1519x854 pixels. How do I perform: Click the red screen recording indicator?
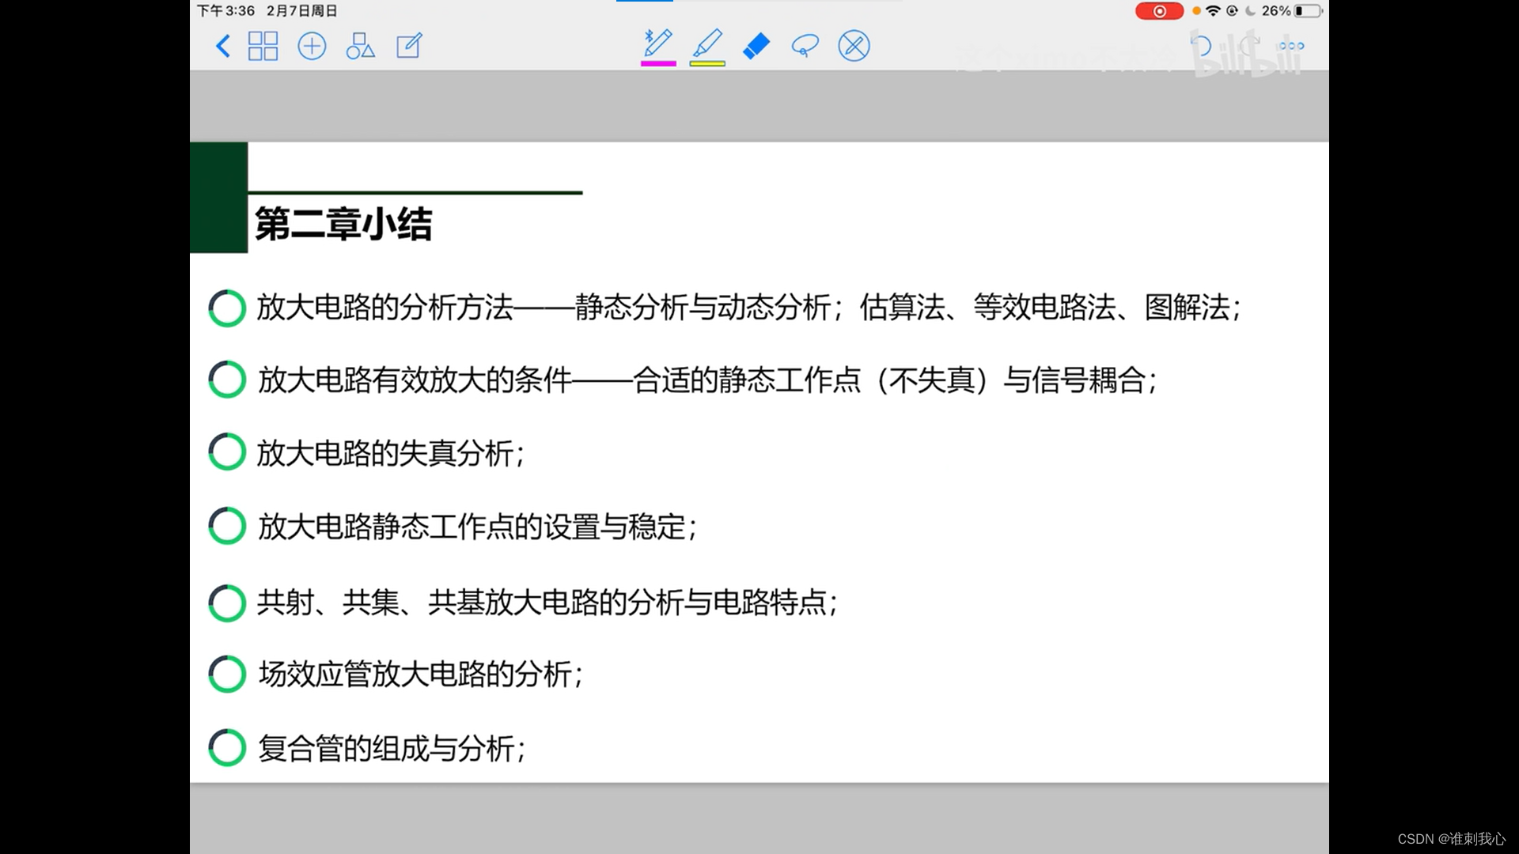pyautogui.click(x=1159, y=11)
